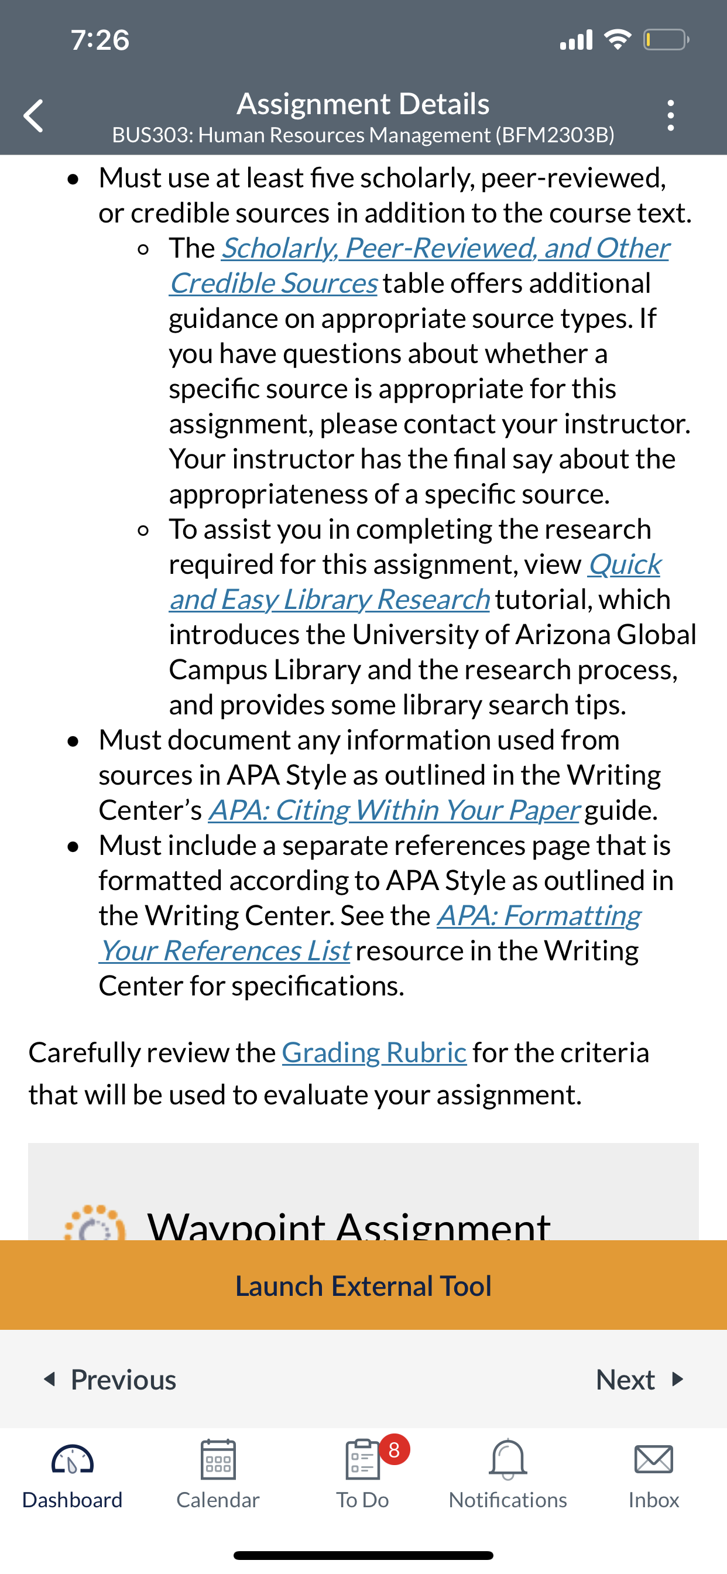727x1574 pixels.
Task: Tap the Waypoint Assignment embedded panel
Action: [364, 1192]
